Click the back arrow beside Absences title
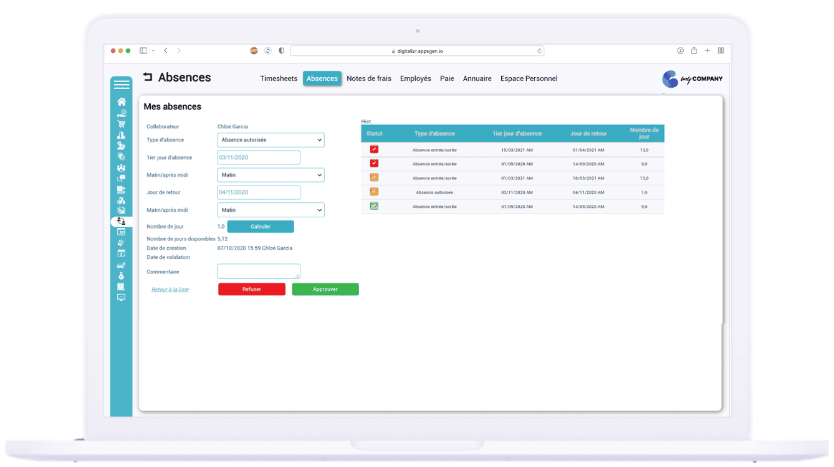834x467 pixels. click(x=148, y=77)
